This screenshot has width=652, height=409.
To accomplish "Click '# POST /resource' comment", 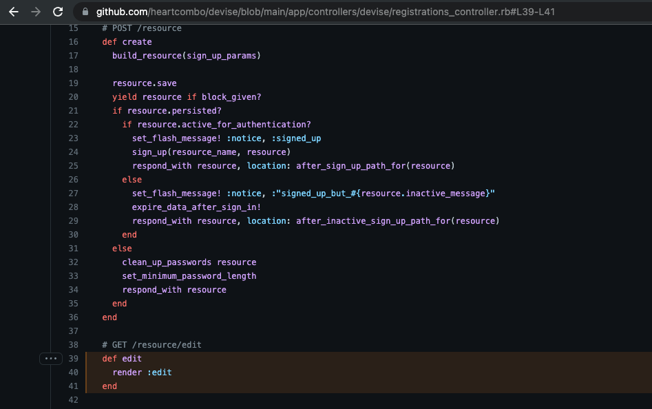I will coord(142,28).
